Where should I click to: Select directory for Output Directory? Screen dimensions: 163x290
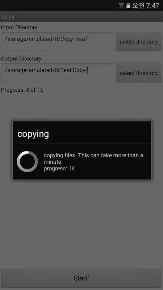point(139,73)
